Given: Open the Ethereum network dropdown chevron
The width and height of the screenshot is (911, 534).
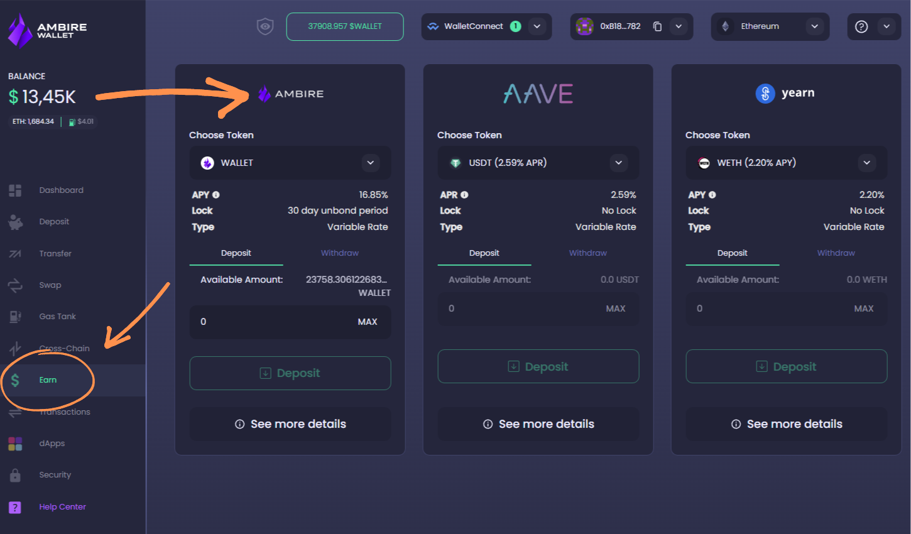Looking at the screenshot, I should point(814,26).
